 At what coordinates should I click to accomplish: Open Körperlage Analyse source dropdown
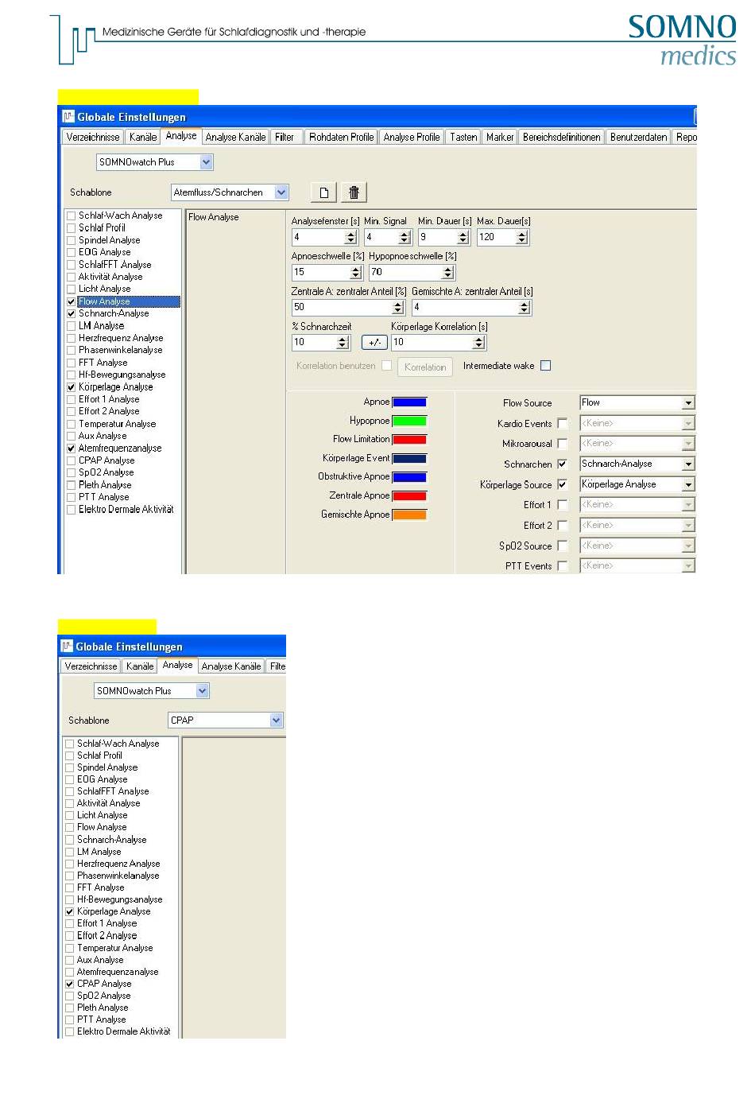click(688, 484)
